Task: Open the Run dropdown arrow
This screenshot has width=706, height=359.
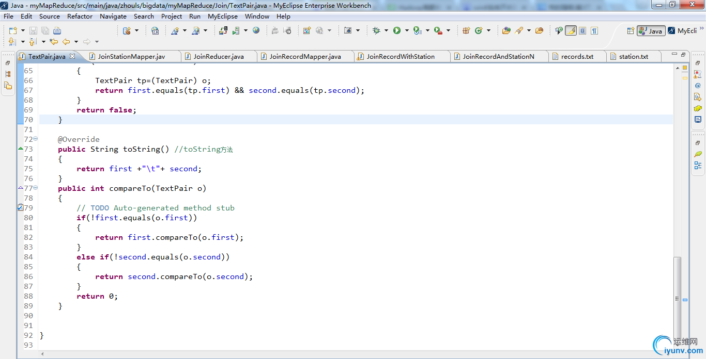Action: [x=407, y=31]
